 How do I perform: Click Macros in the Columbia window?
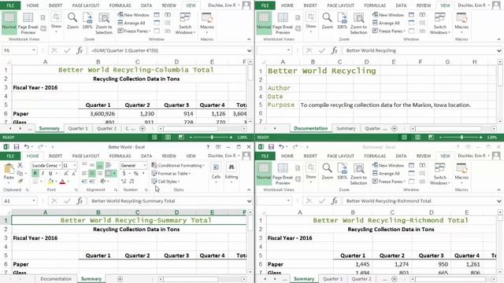click(207, 22)
